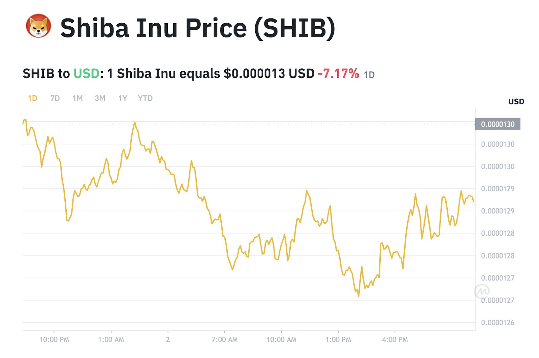Click the 0.0000126 price axis label
Image resolution: width=539 pixels, height=358 pixels.
pos(498,323)
